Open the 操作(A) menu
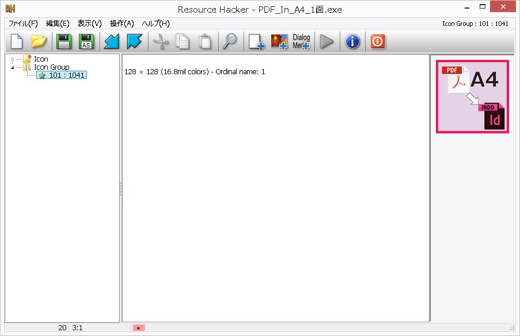 122,24
